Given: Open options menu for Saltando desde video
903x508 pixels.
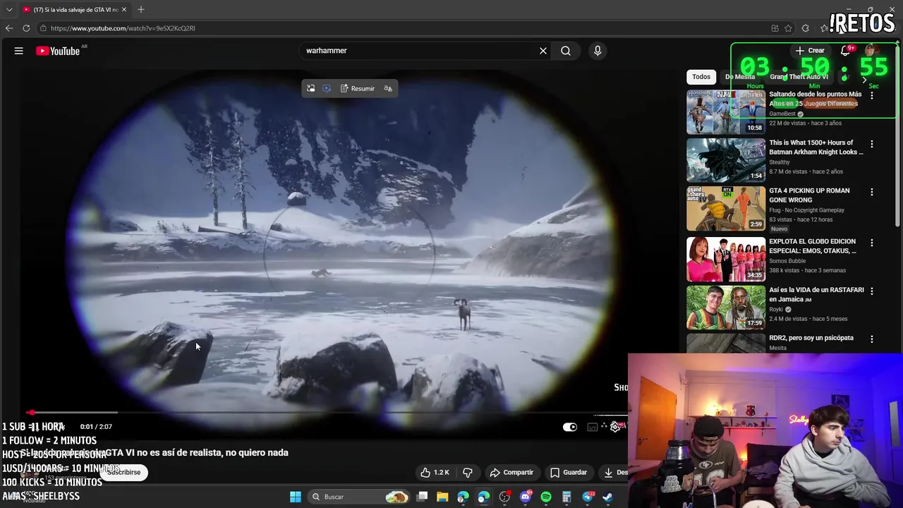Looking at the screenshot, I should tap(872, 95).
